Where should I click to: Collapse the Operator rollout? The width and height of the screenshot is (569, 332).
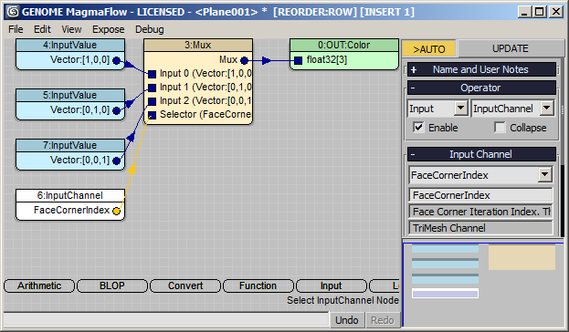pyautogui.click(x=481, y=88)
